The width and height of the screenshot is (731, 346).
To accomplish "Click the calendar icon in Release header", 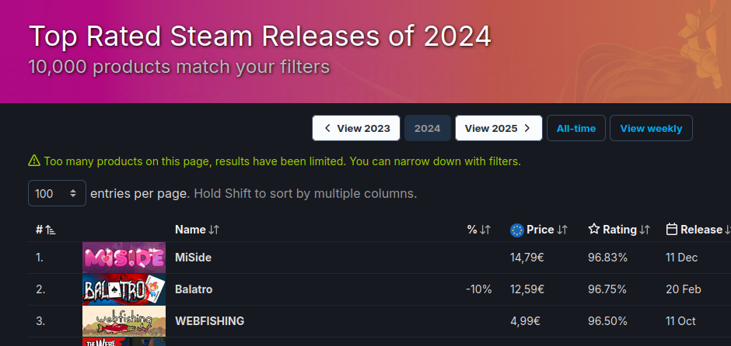I will tap(672, 230).
